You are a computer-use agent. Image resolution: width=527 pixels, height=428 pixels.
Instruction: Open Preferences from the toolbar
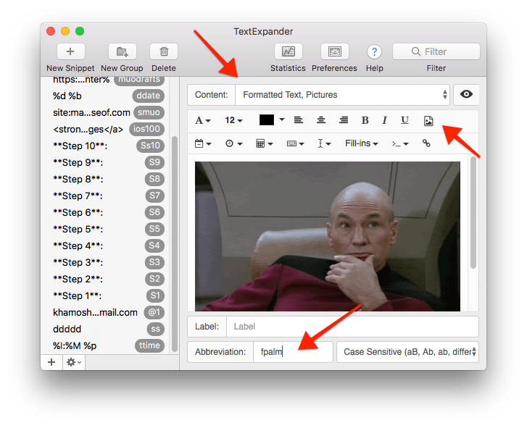334,51
